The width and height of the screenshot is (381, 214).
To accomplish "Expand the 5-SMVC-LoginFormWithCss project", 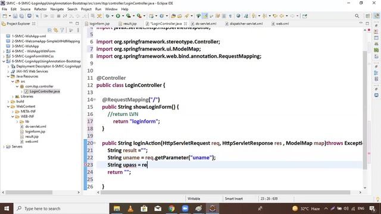I will tap(4, 56).
